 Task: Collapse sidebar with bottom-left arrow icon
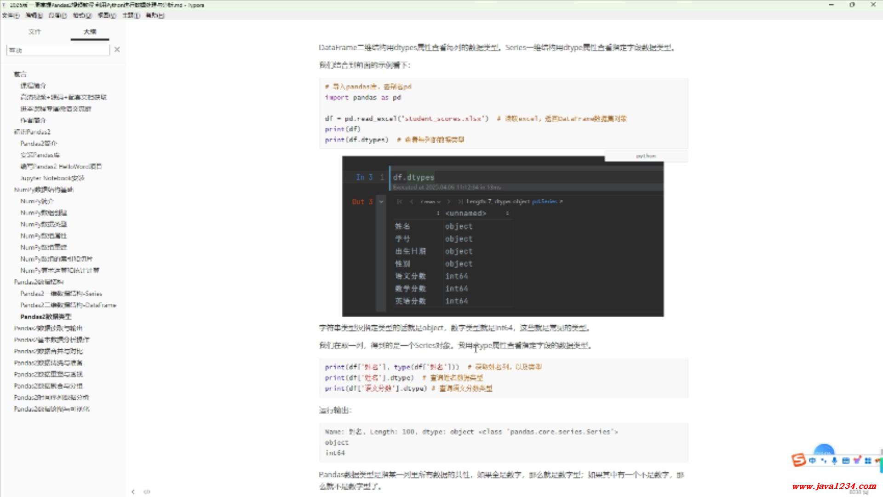pos(133,491)
